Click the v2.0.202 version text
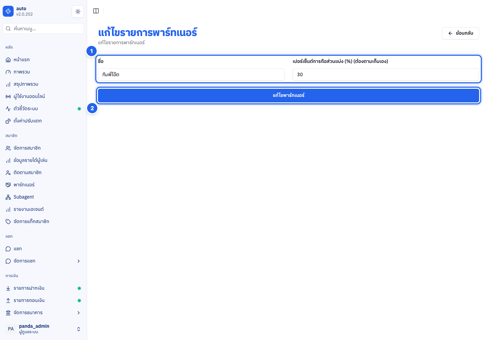 point(24,14)
